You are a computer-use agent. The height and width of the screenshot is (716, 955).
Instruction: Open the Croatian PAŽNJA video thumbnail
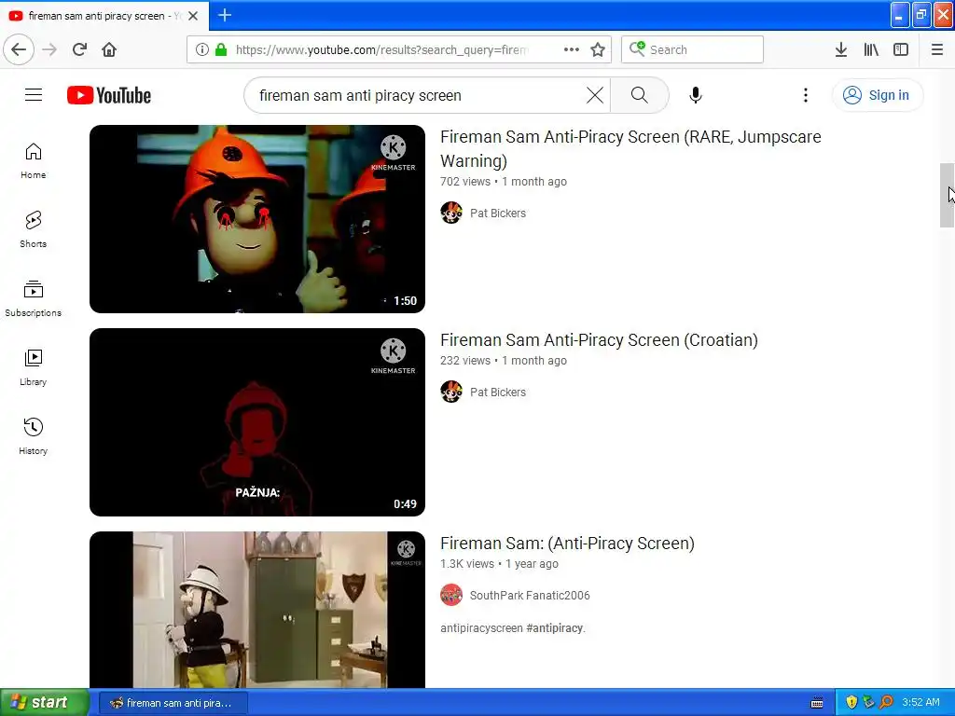pos(257,422)
